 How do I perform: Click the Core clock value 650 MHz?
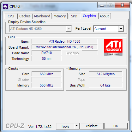[x=46, y=74]
